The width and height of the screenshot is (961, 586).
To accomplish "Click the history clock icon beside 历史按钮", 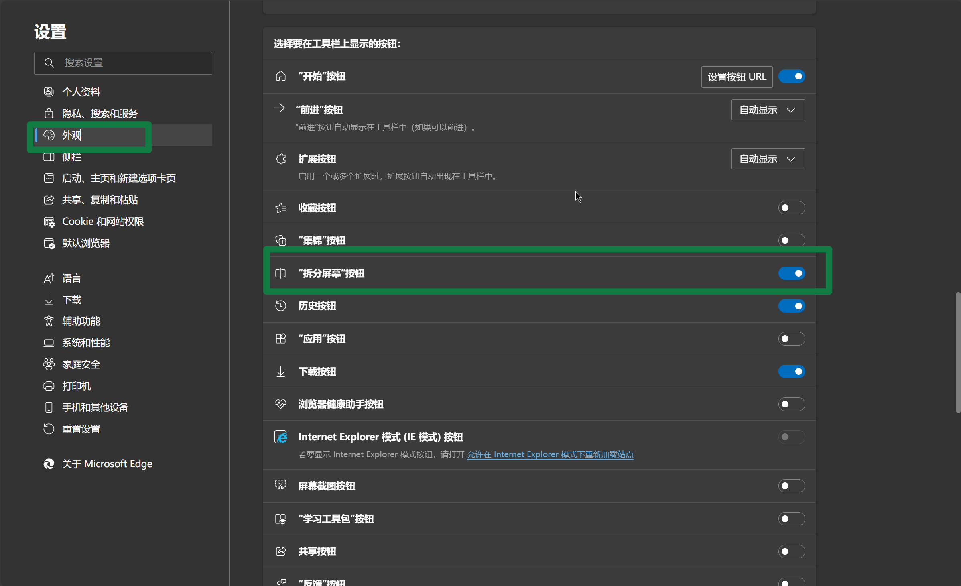I will pos(280,306).
